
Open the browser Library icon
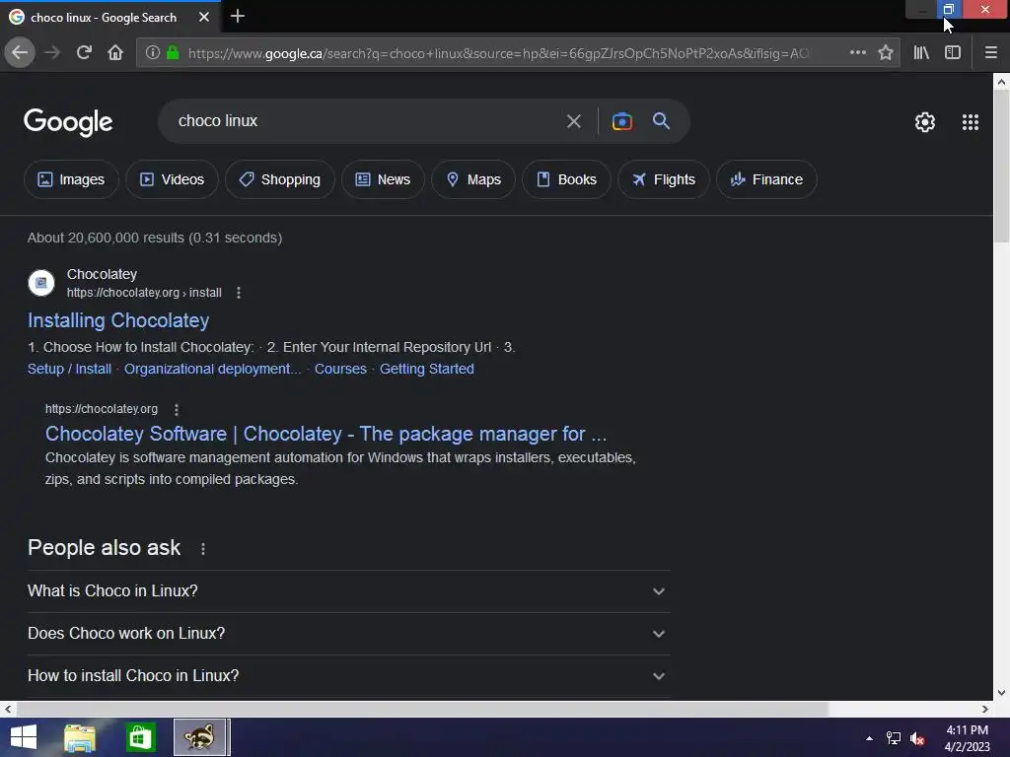coord(921,53)
